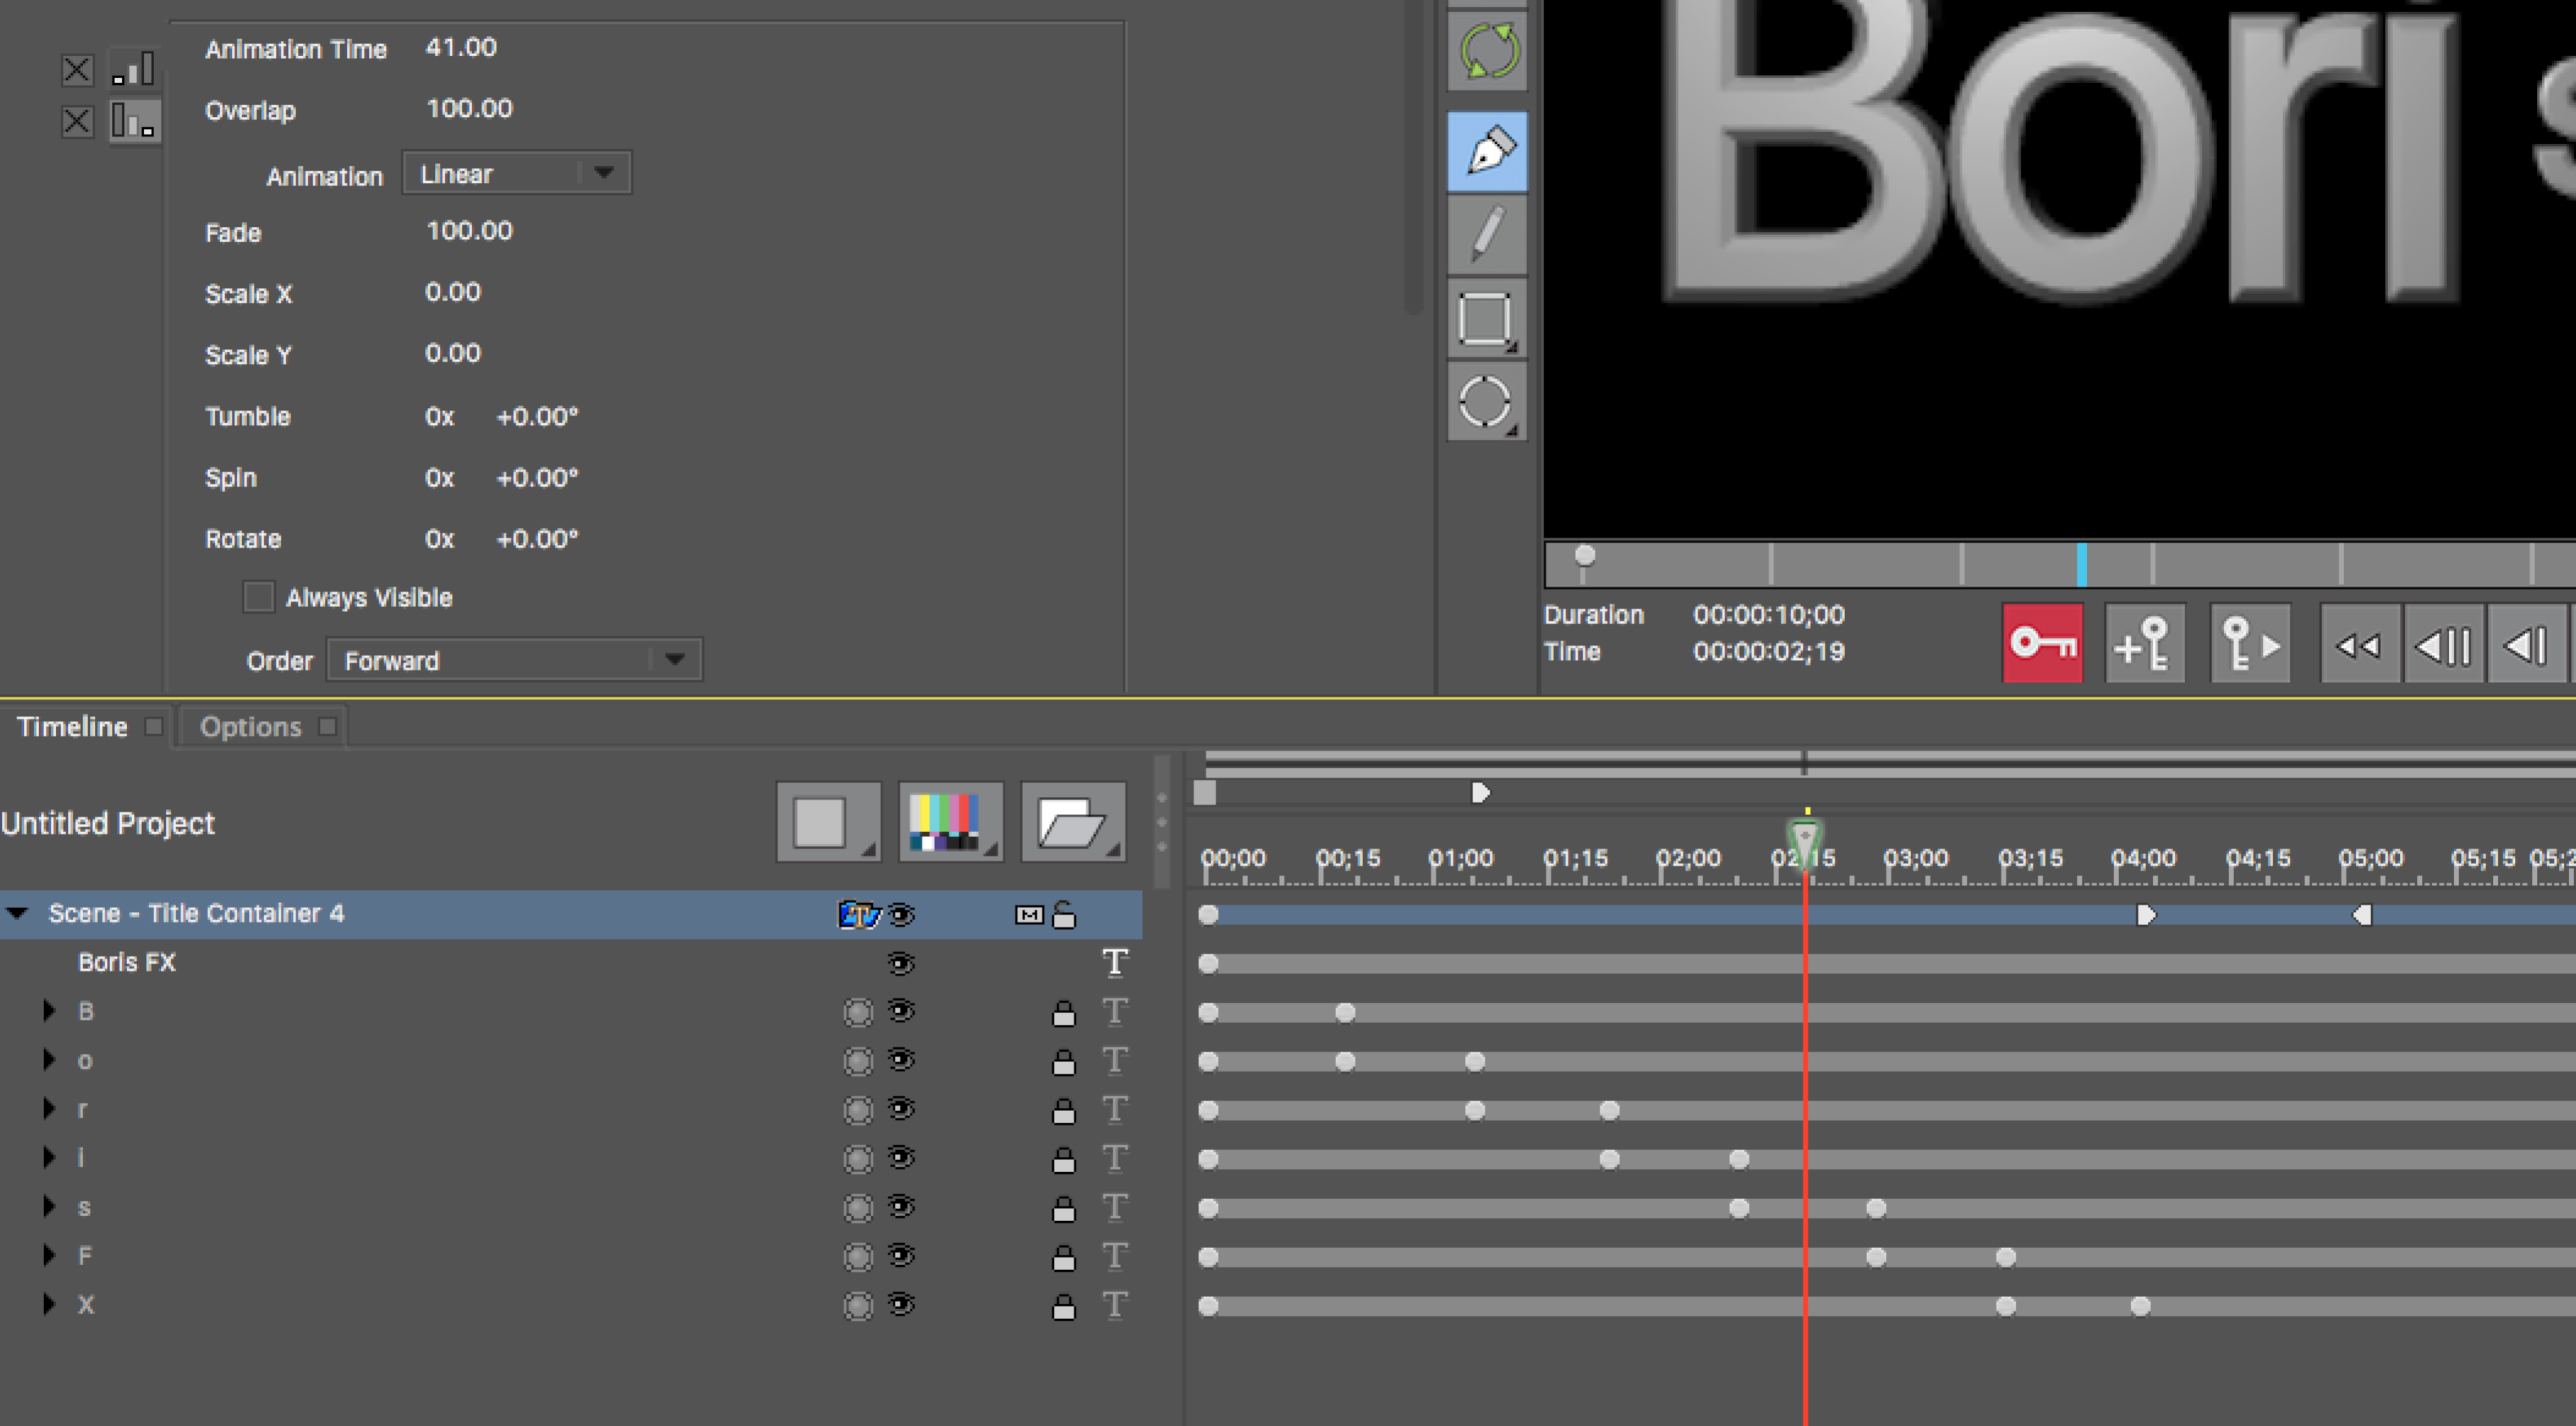Select the Boris FX track name
Screen dimensions: 2576x1426
(127, 962)
